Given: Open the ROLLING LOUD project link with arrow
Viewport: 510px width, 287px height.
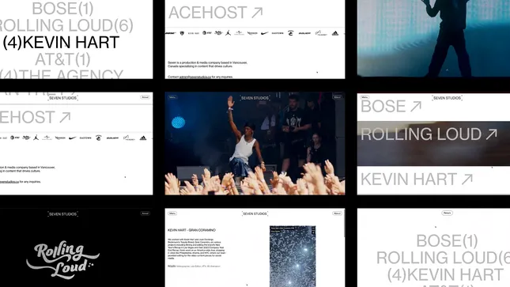Looking at the screenshot, I should click(x=429, y=134).
